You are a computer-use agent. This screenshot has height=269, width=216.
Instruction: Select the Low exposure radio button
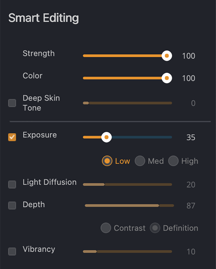click(x=107, y=161)
